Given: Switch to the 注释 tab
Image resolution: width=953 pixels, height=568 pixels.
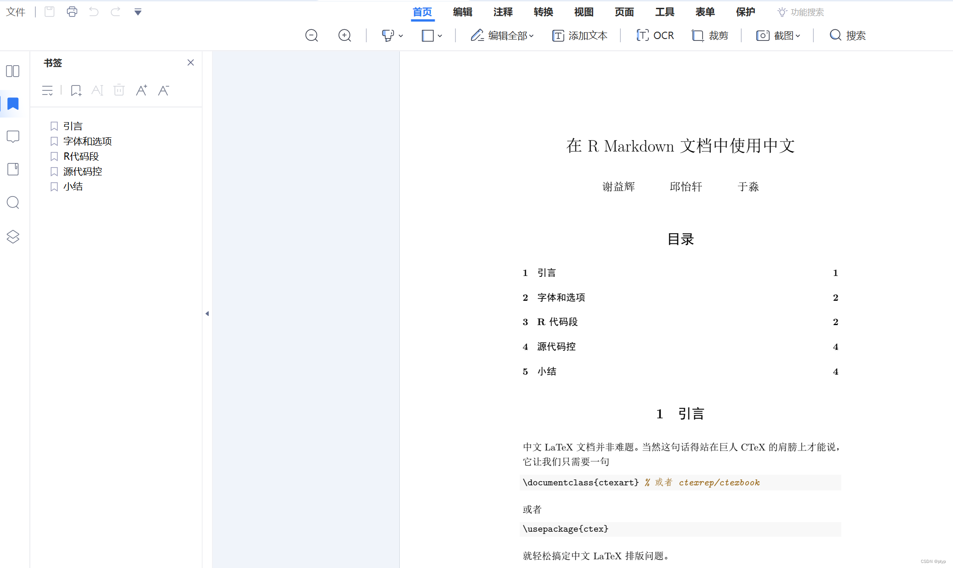Looking at the screenshot, I should [503, 12].
